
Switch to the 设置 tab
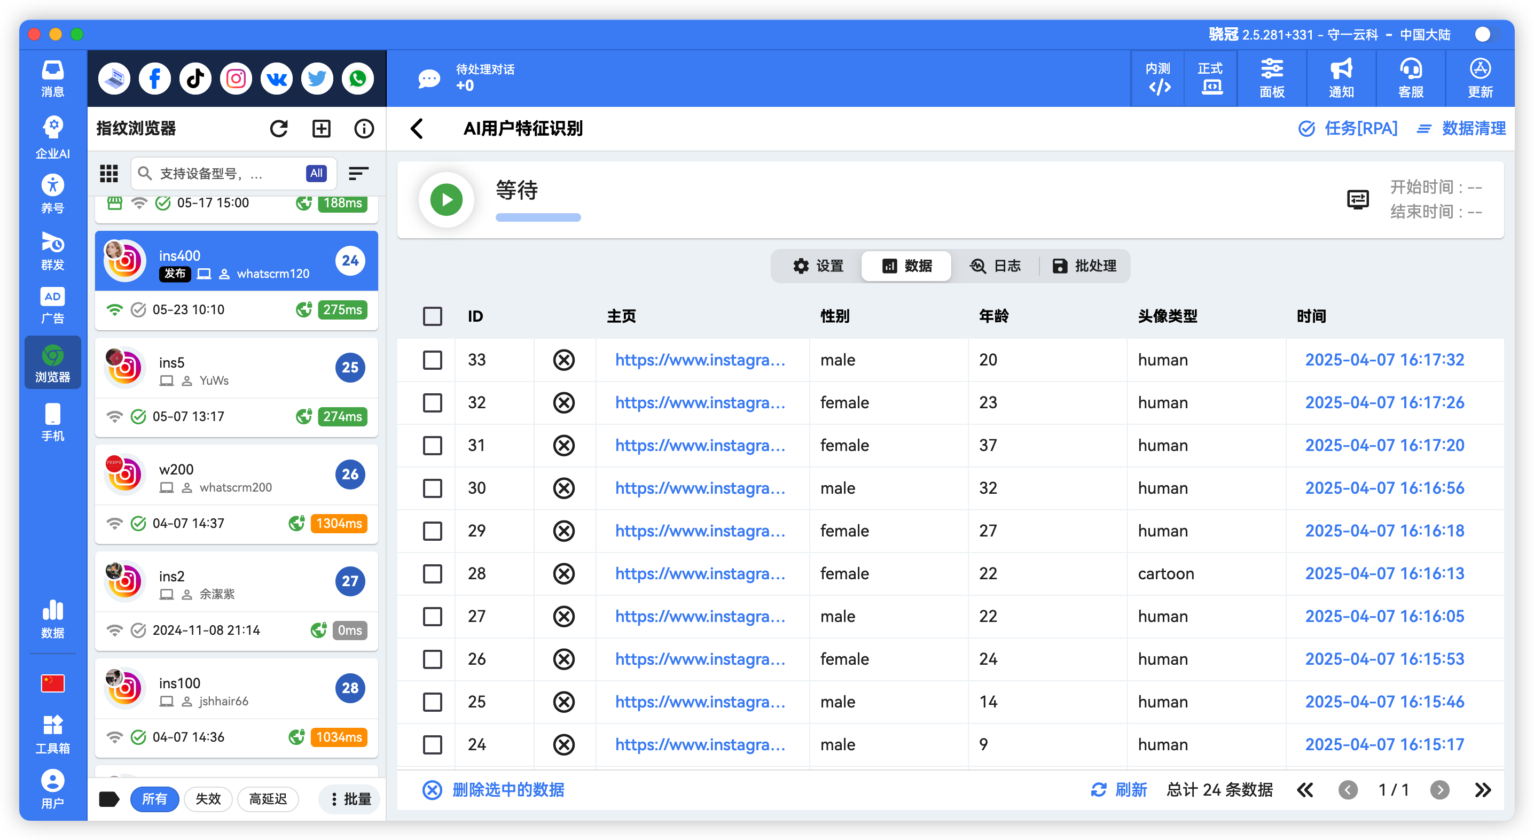(818, 266)
